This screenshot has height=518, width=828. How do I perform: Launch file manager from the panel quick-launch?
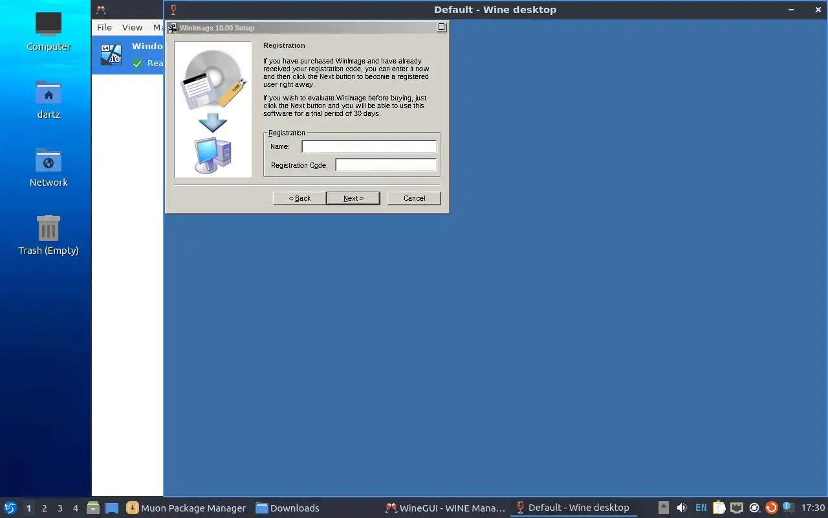pos(93,508)
